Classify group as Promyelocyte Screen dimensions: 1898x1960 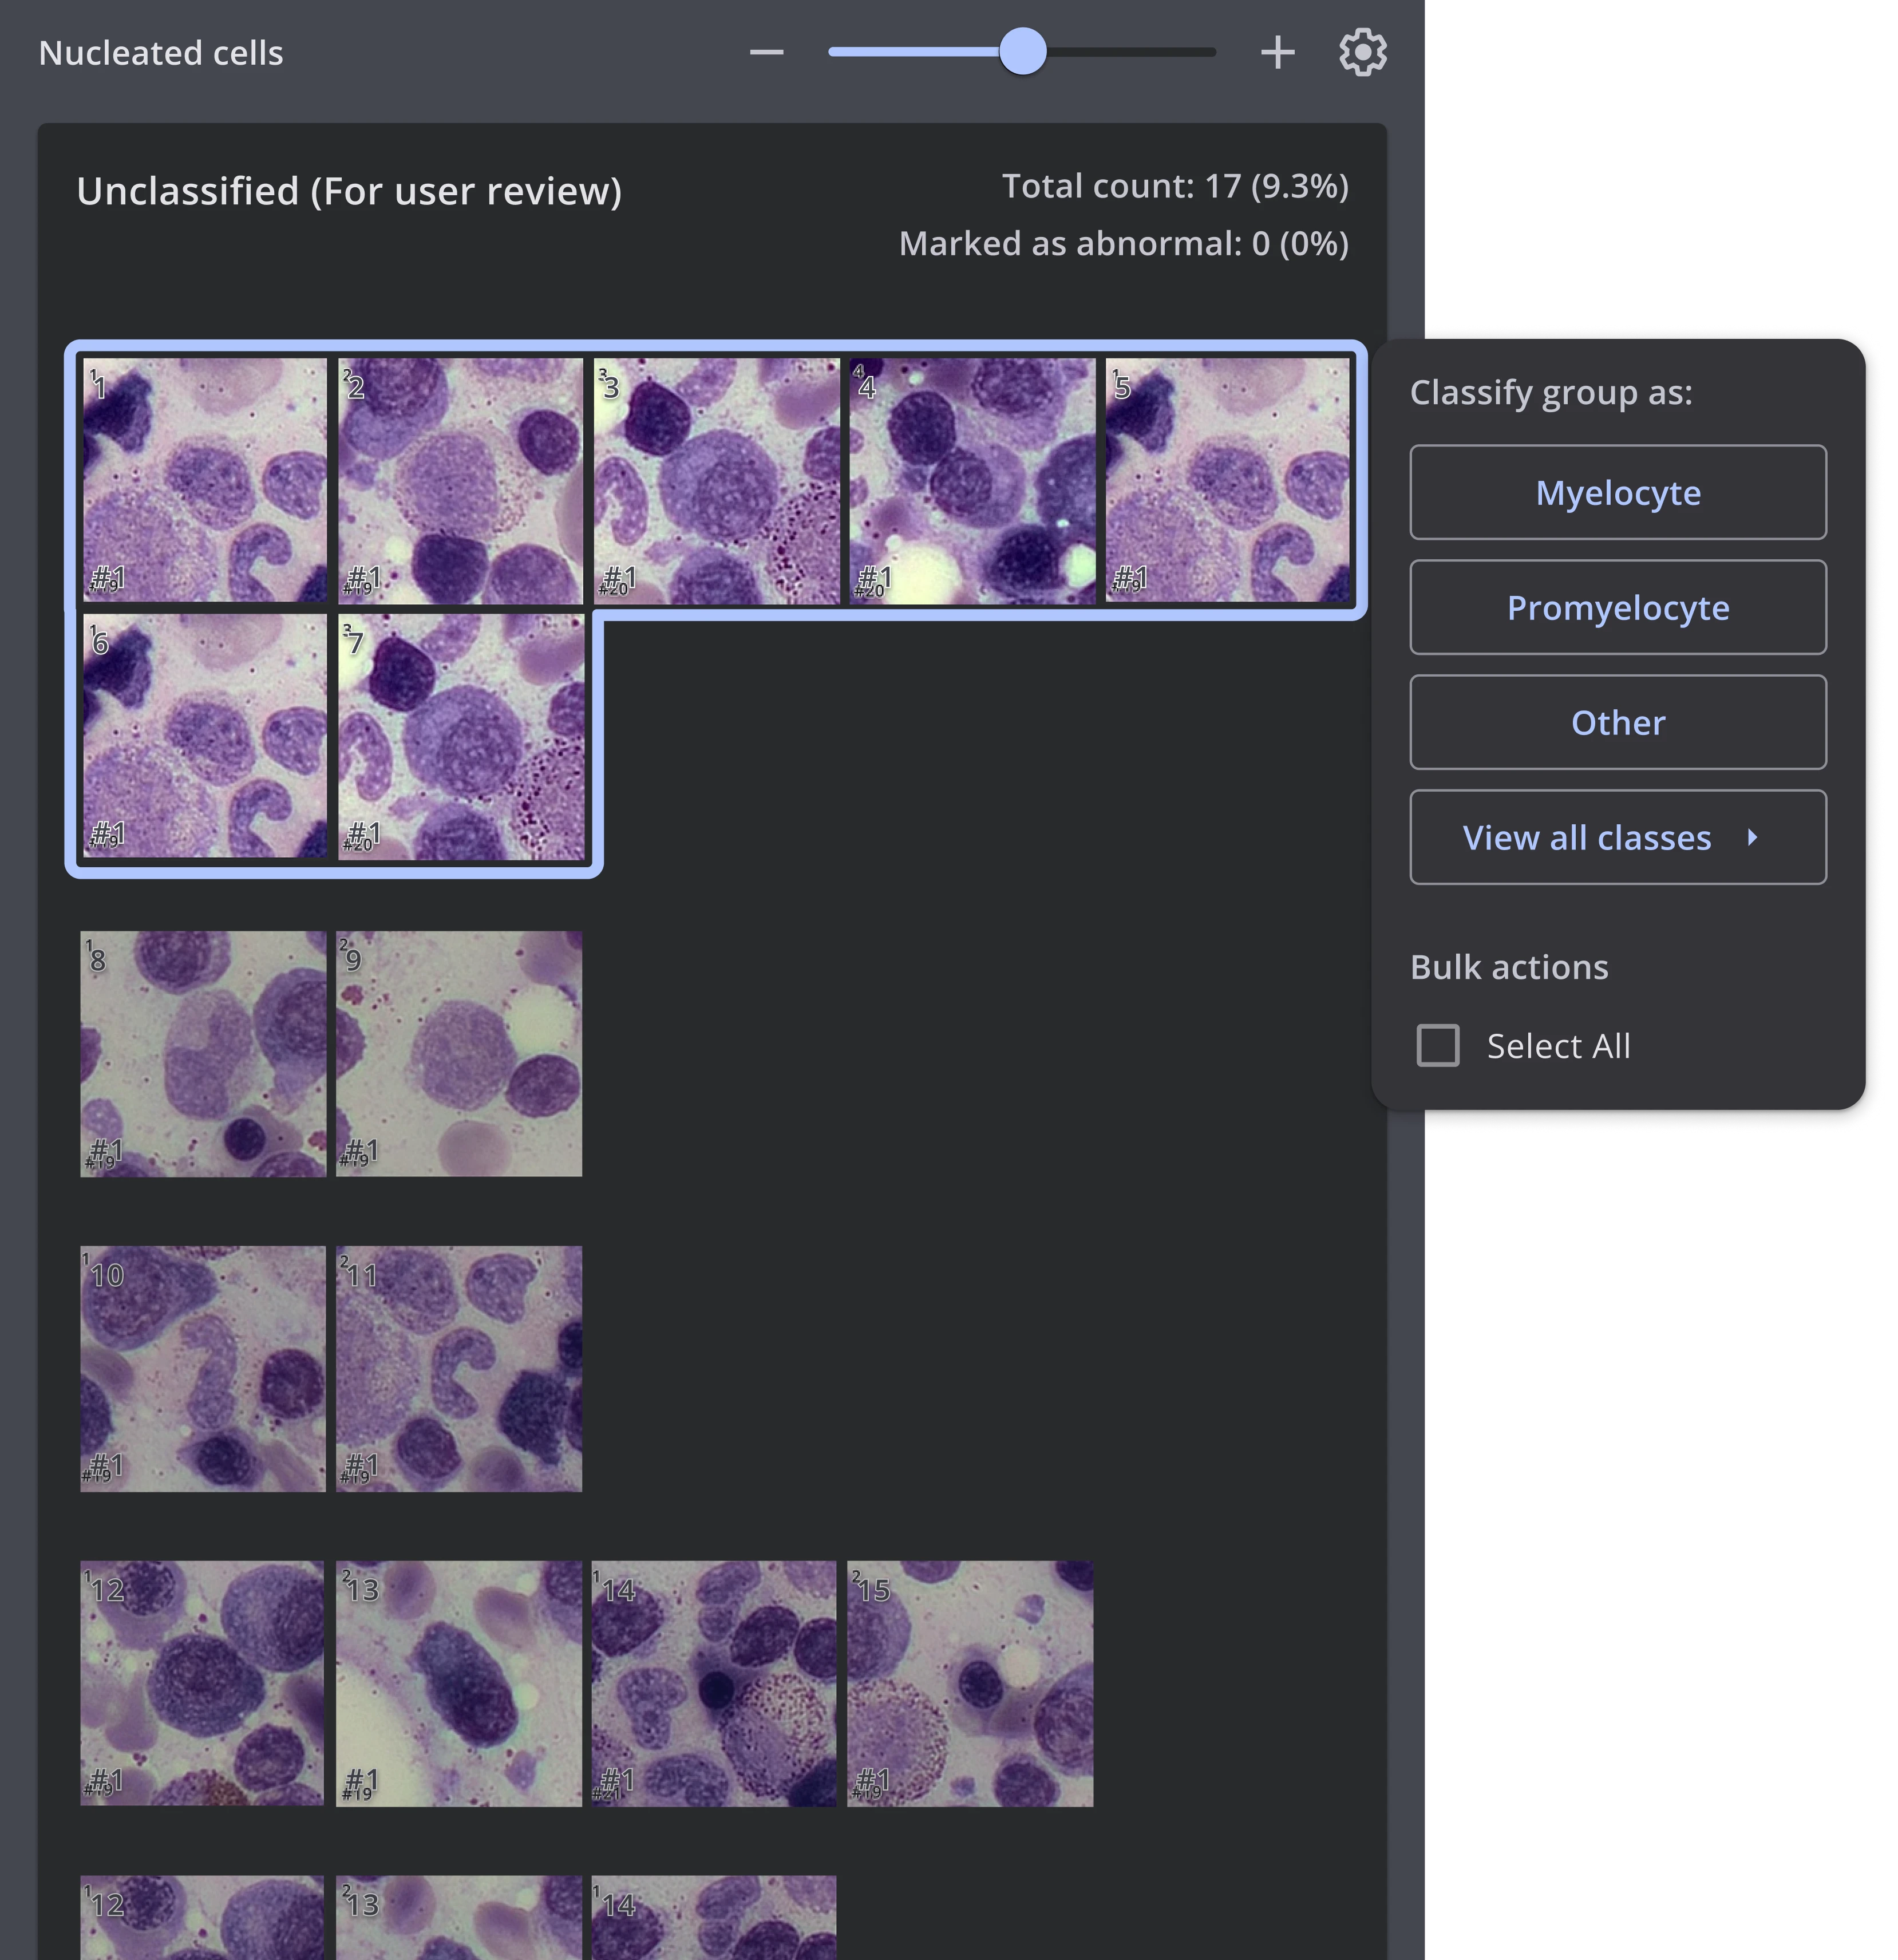coord(1617,607)
